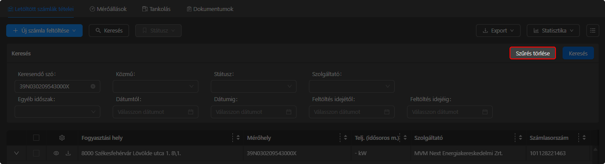Sort by the Mérőhely column arrows
Image resolution: width=605 pixels, height=164 pixels.
346,138
